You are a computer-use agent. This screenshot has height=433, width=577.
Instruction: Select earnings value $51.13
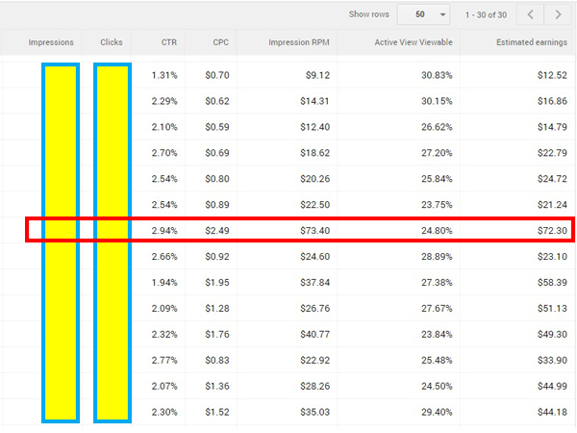point(552,309)
